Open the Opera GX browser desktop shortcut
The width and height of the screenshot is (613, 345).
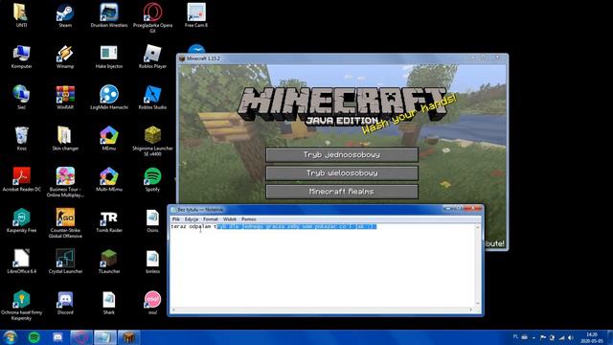(x=152, y=18)
